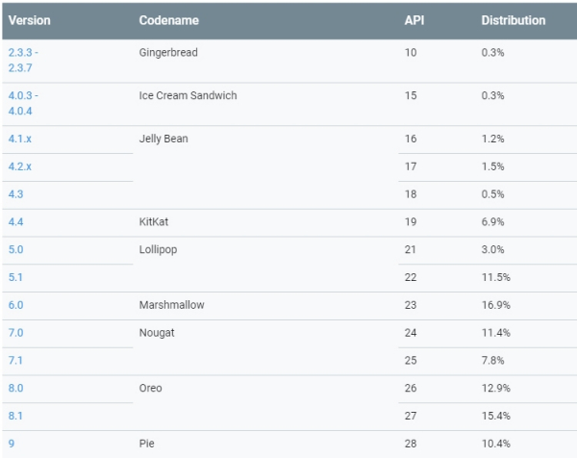This screenshot has width=577, height=458.
Task: Click the 8.0 Oreo version link
Action: [x=14, y=389]
